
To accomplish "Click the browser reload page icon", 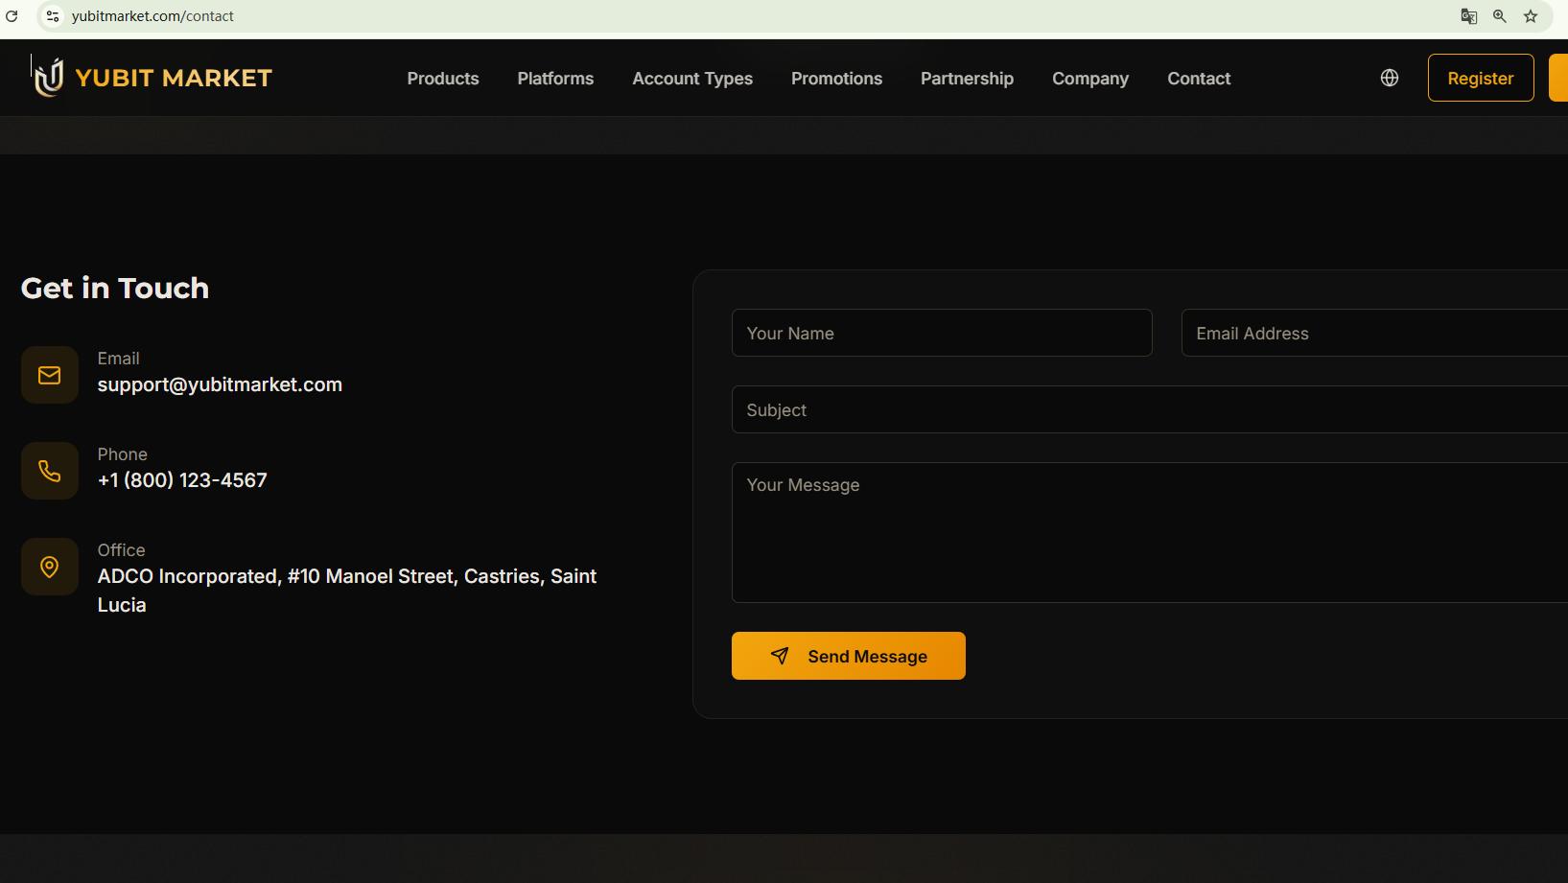I will coord(12,16).
